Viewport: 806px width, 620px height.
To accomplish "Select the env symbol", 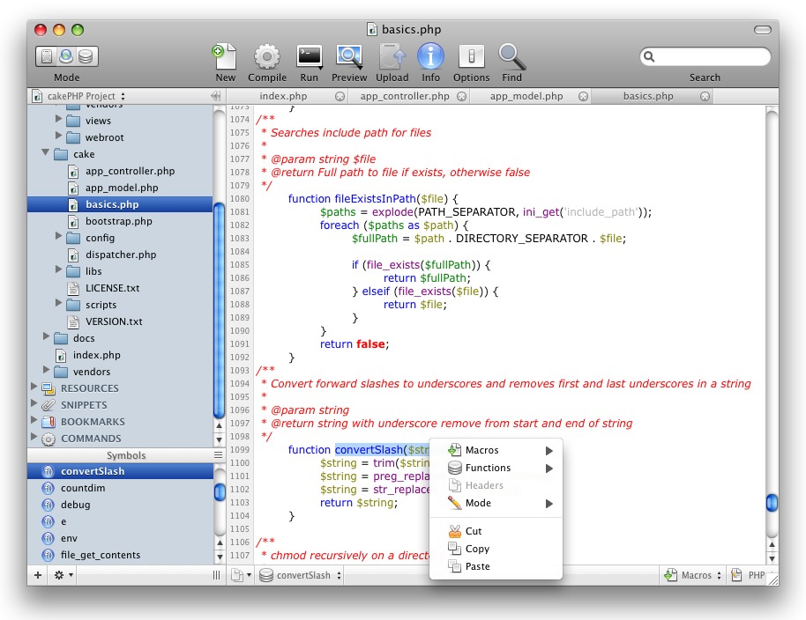I will [120, 538].
